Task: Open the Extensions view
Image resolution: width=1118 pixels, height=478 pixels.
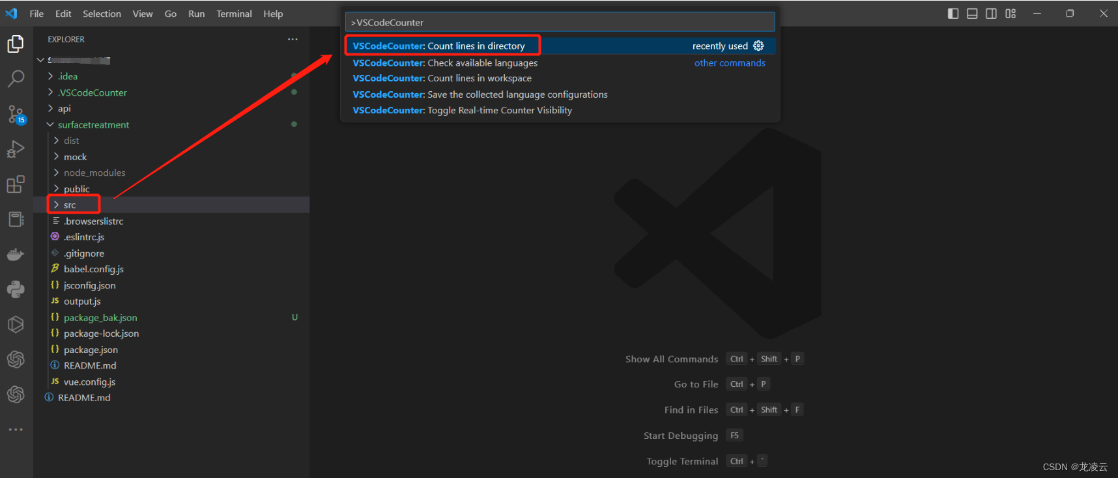Action: [16, 184]
